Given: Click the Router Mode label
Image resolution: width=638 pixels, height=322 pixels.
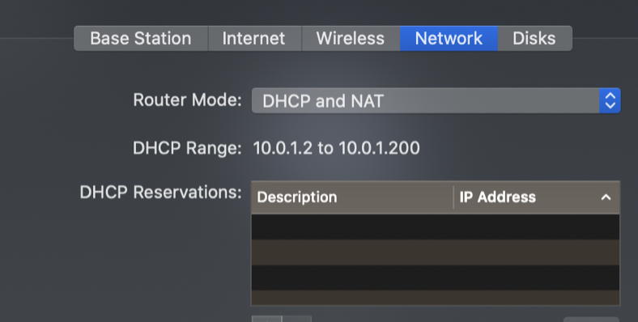Looking at the screenshot, I should [187, 100].
